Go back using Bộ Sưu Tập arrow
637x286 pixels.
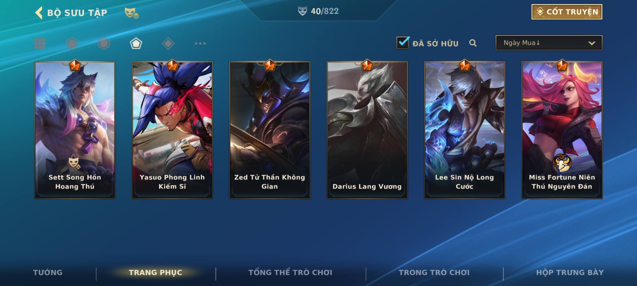(x=39, y=13)
